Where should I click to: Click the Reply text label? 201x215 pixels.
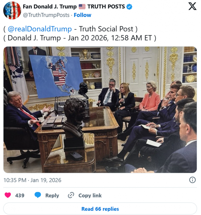[x=52, y=195]
